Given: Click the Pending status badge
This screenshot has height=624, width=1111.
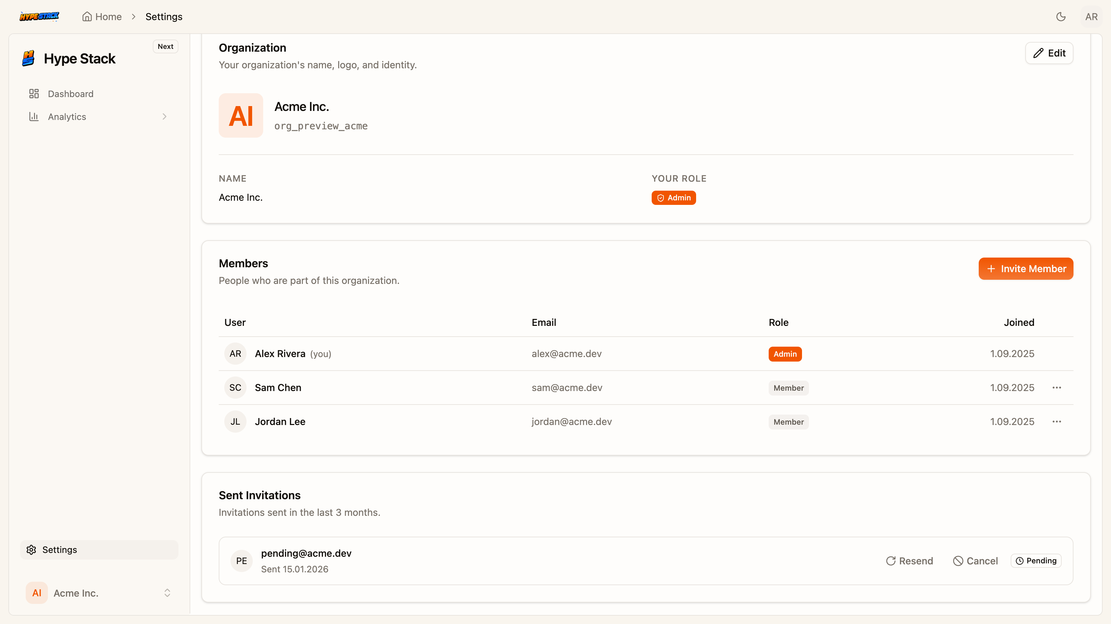Looking at the screenshot, I should [x=1036, y=560].
